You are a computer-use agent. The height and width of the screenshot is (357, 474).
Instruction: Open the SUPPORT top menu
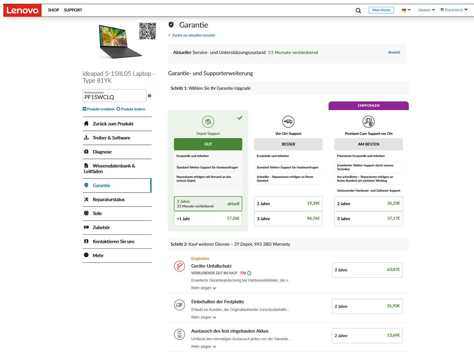point(73,10)
